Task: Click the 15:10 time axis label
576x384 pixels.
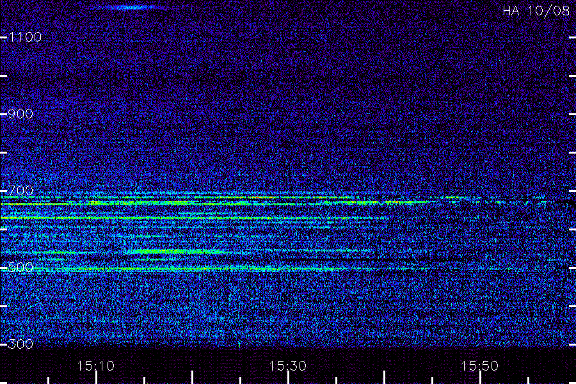Action: coord(95,365)
